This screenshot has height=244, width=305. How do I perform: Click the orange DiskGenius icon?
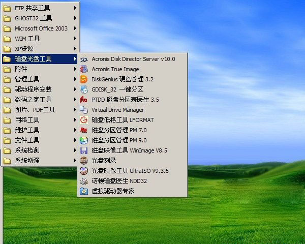[84, 79]
